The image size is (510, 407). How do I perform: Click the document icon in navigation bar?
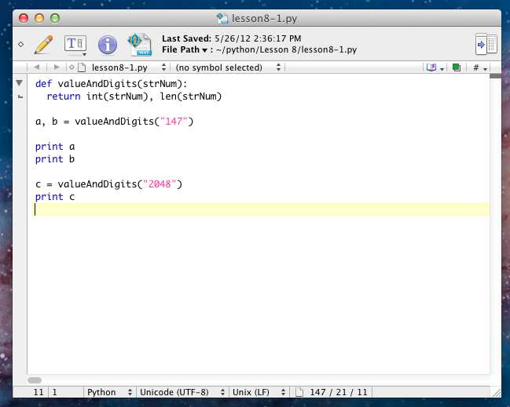click(x=82, y=67)
